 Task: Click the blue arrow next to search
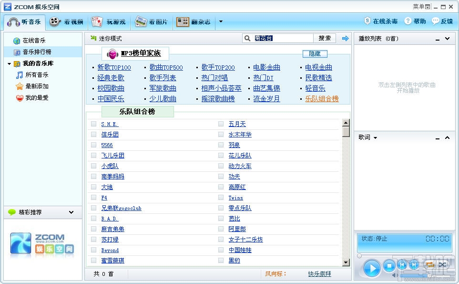coord(346,38)
